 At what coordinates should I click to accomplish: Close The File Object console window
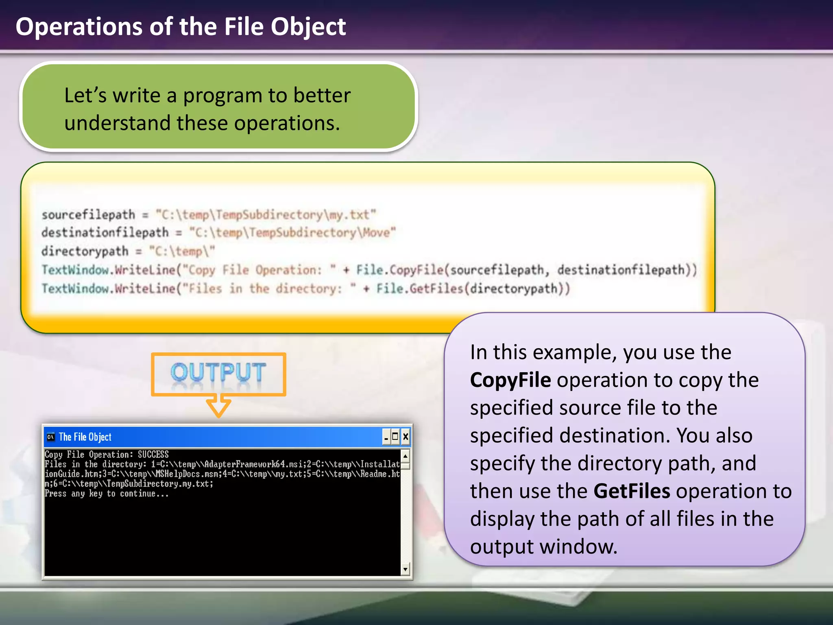[x=406, y=437]
